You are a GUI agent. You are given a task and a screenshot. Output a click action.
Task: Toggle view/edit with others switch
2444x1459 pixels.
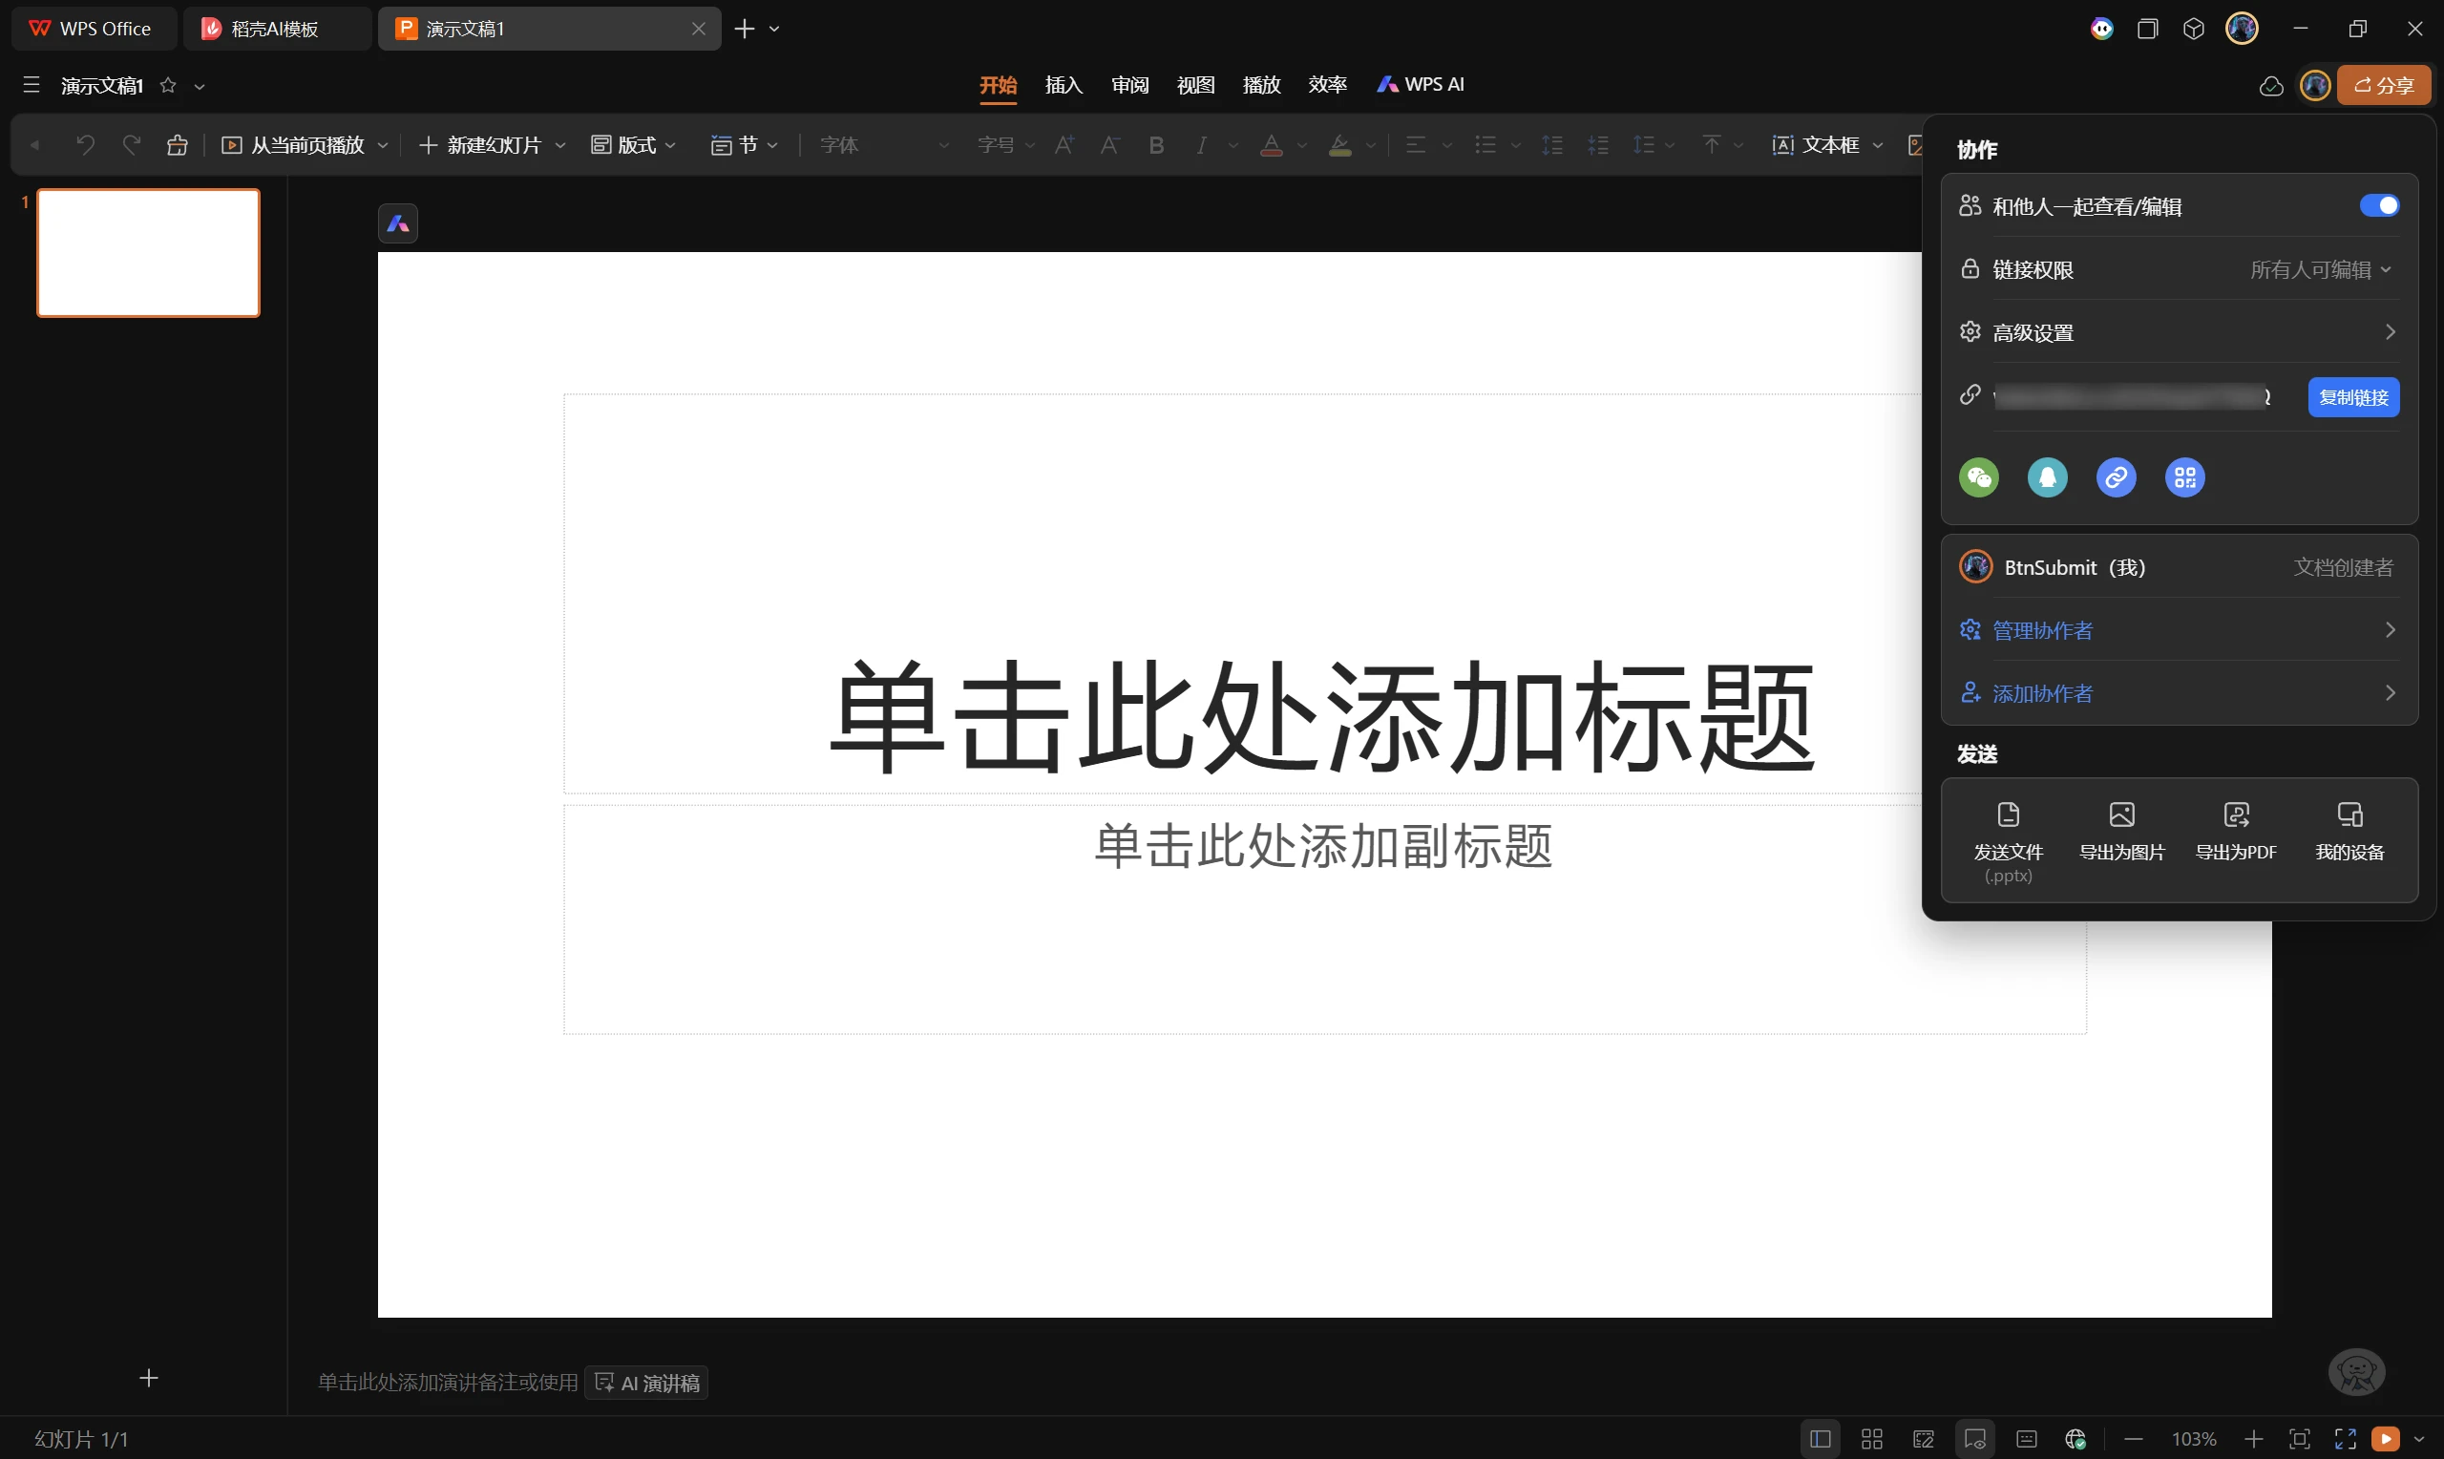click(x=2378, y=205)
